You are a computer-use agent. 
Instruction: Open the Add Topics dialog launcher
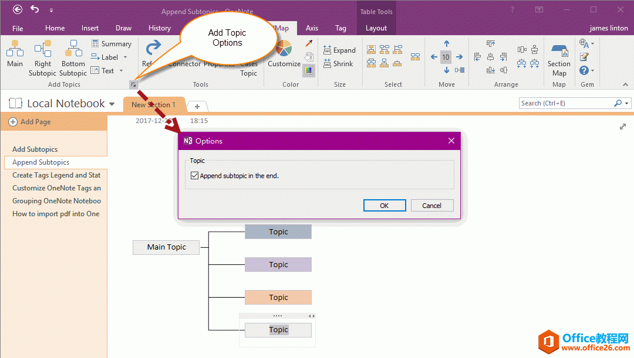[134, 85]
